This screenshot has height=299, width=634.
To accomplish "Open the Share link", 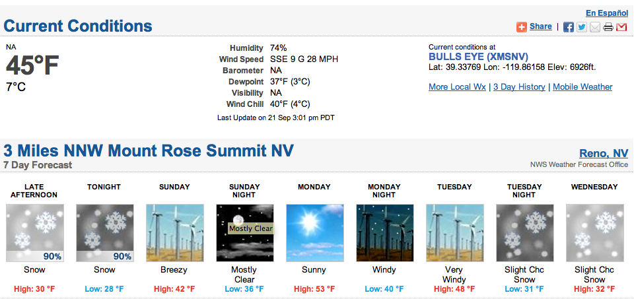I will click(541, 26).
